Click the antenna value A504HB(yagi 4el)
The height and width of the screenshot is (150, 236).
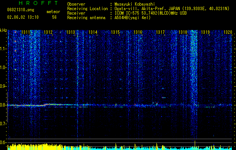click(x=132, y=18)
